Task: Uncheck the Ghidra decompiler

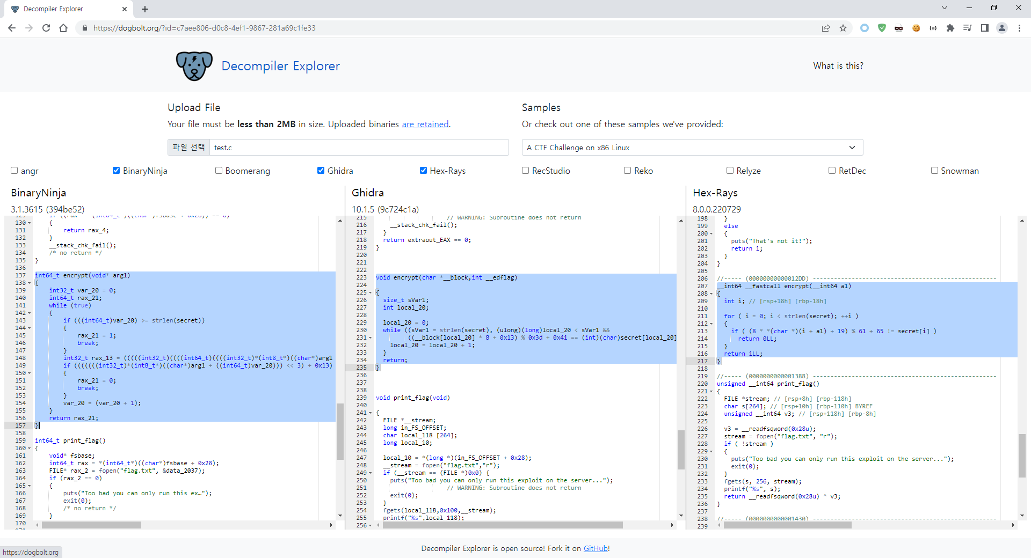Action: 321,171
